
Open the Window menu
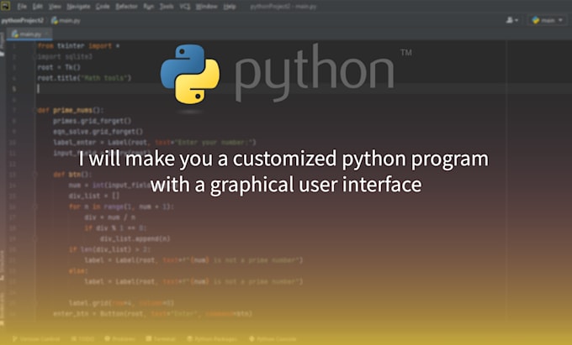[206, 7]
